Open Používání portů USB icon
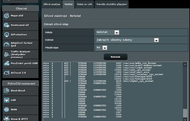This screenshot has height=121, width=190. point(6,63)
